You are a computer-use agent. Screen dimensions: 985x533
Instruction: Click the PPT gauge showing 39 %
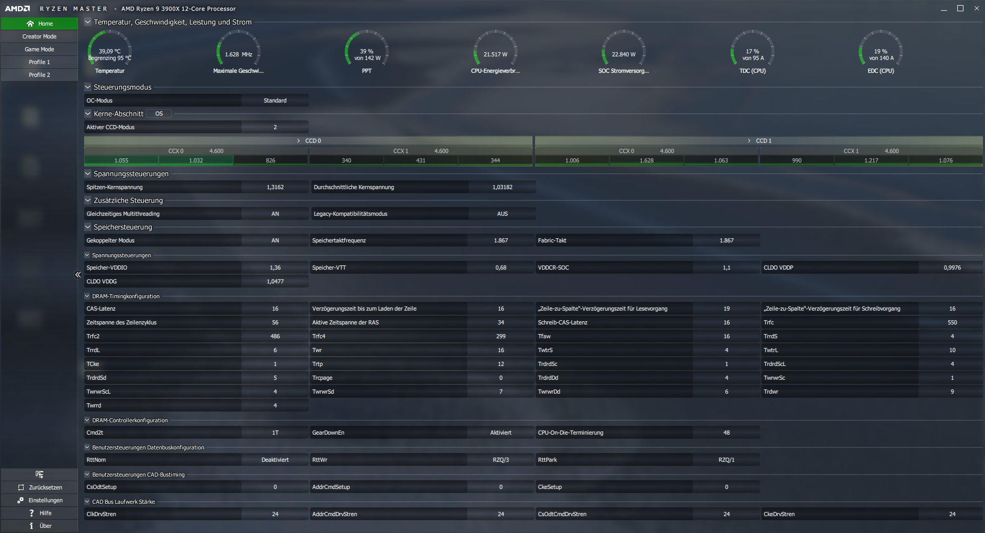(x=367, y=52)
